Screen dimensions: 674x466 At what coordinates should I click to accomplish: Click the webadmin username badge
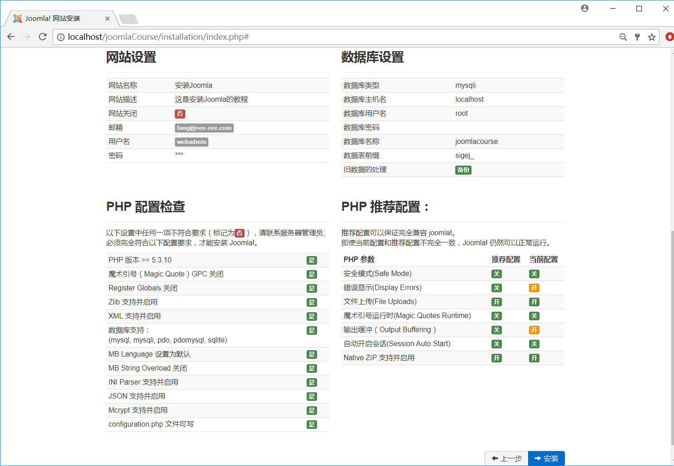pyautogui.click(x=192, y=142)
